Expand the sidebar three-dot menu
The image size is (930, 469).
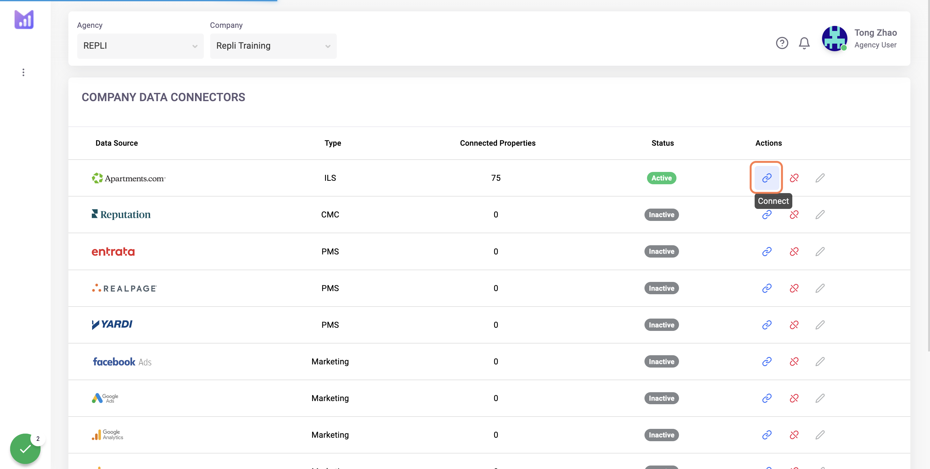(23, 72)
